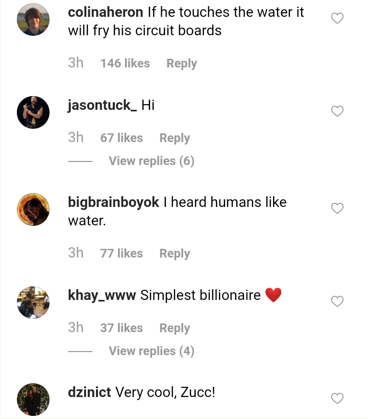368x419 pixels.
Task: View the 146 likes on colinaheron's comment
Action: click(x=125, y=63)
